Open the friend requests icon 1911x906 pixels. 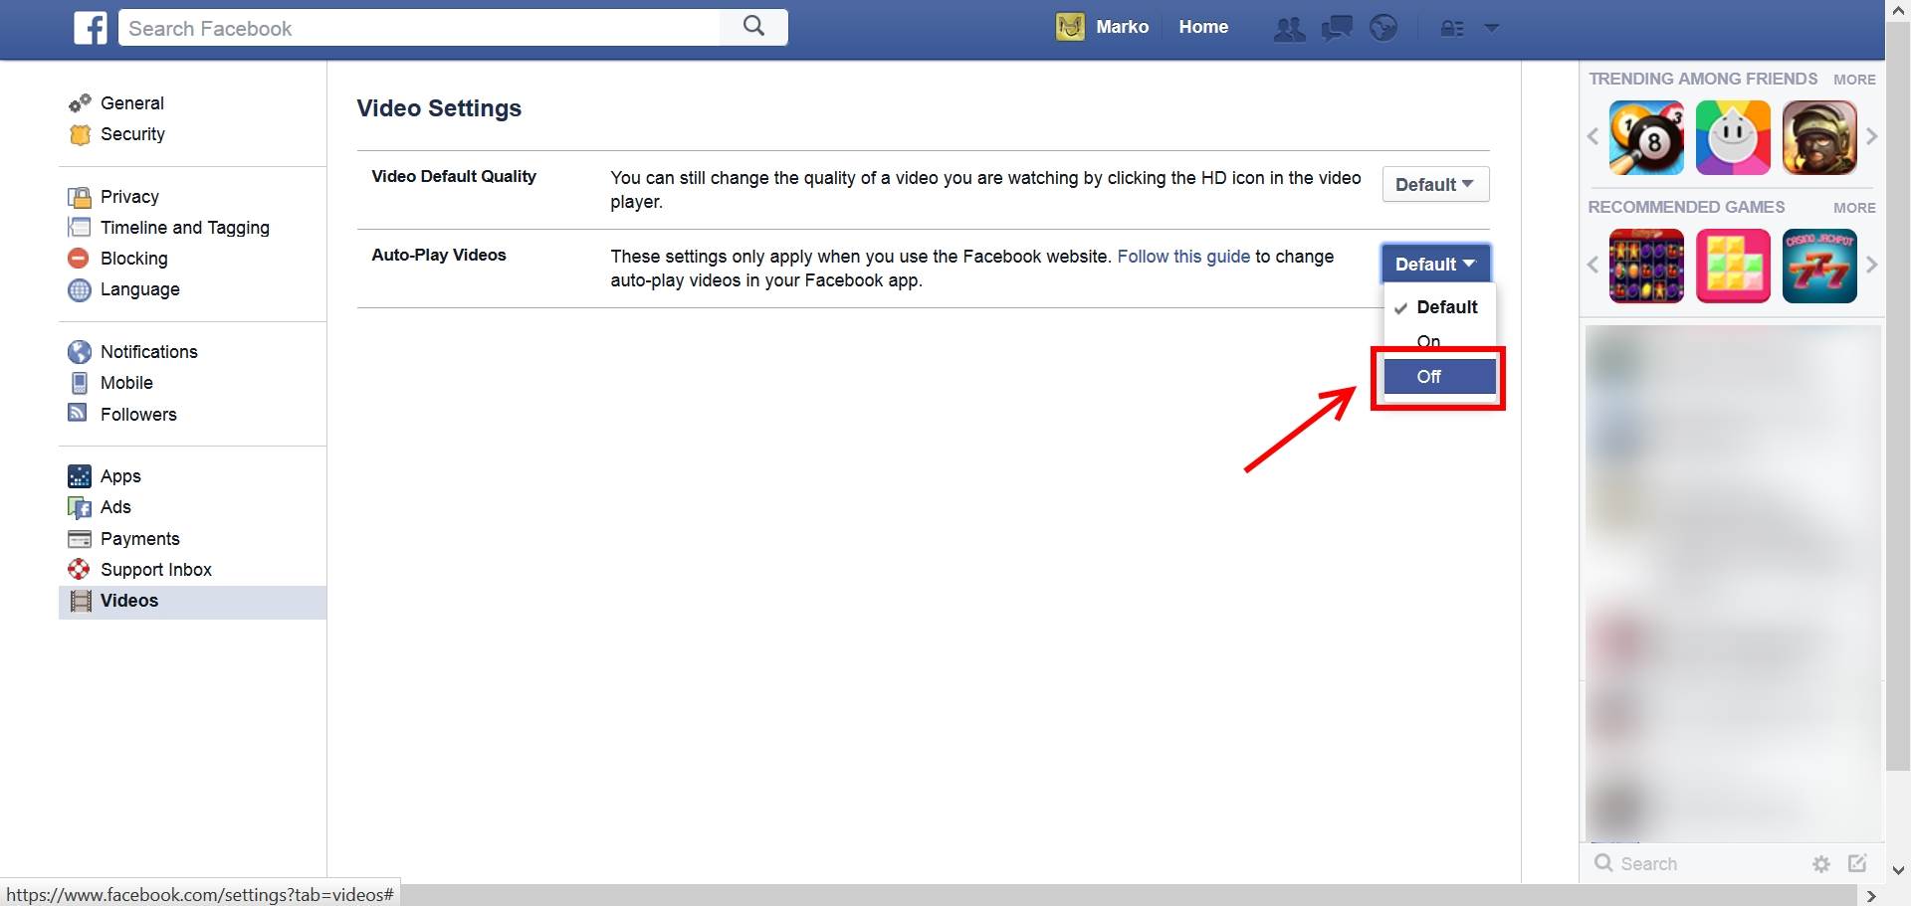[x=1289, y=29]
